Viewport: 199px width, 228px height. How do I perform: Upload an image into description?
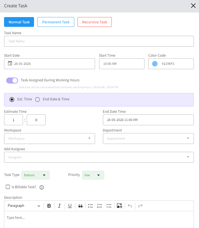[120, 206]
